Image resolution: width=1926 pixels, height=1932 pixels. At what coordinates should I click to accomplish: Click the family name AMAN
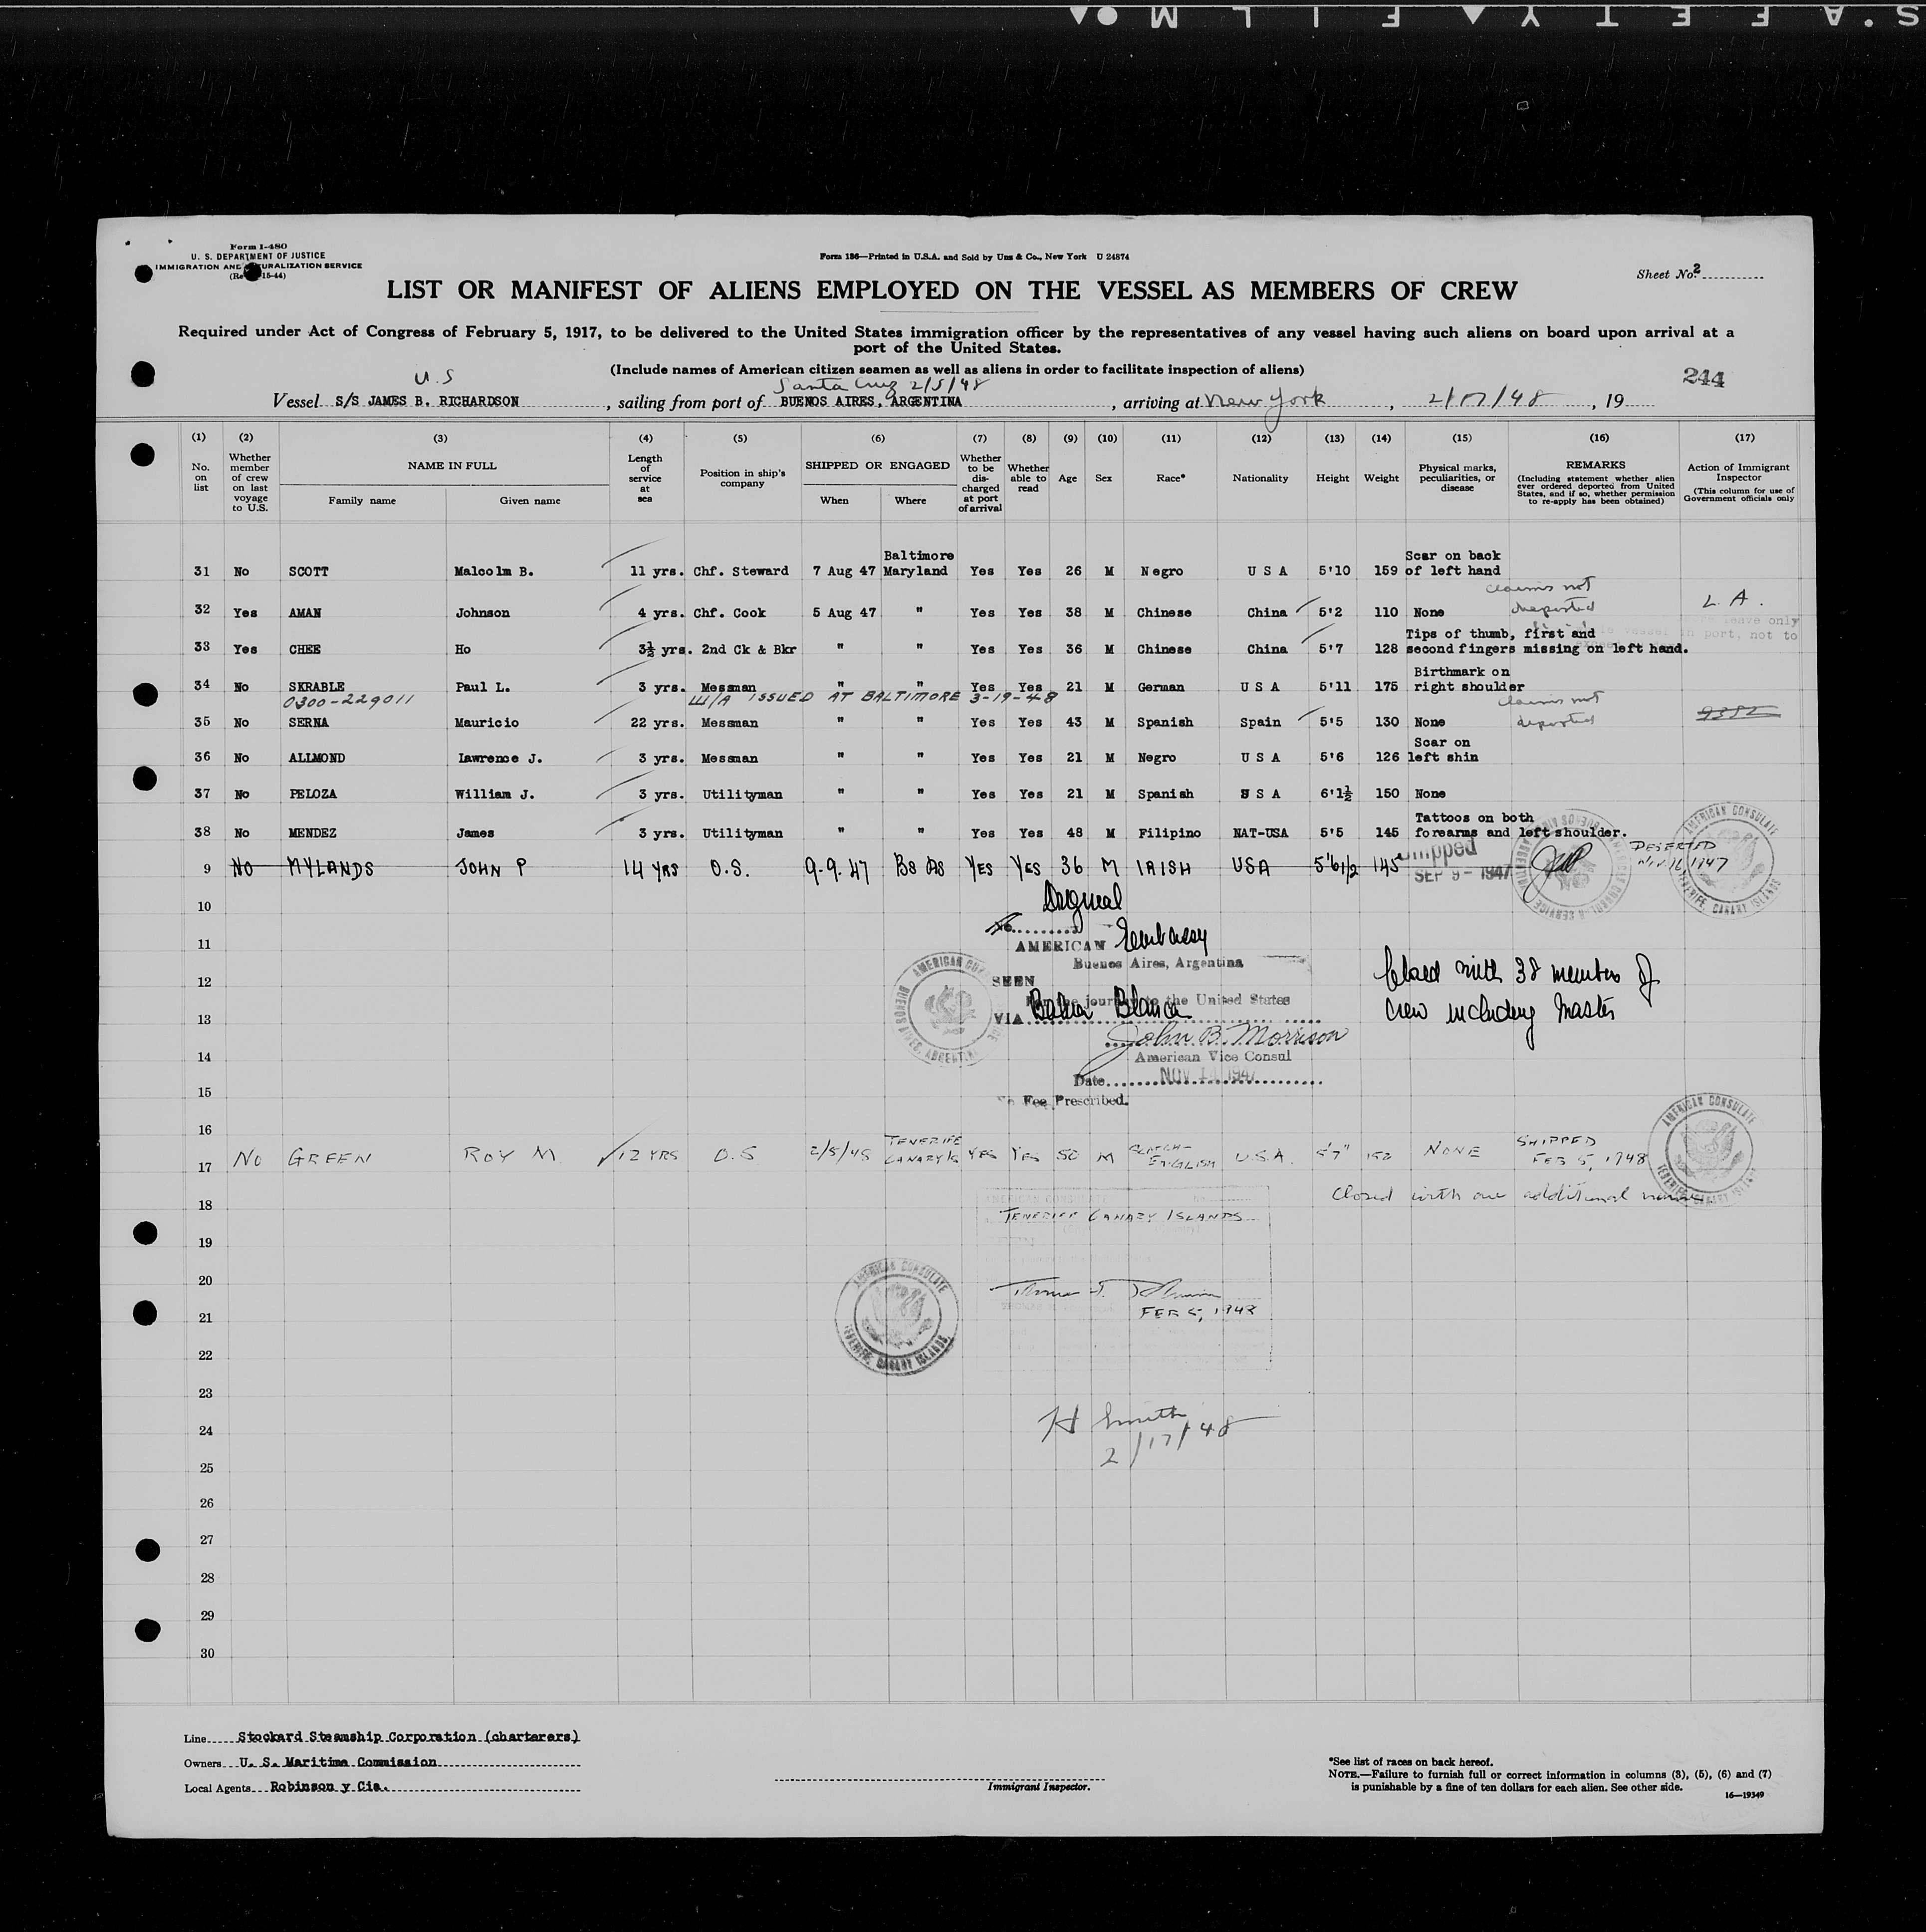(304, 612)
